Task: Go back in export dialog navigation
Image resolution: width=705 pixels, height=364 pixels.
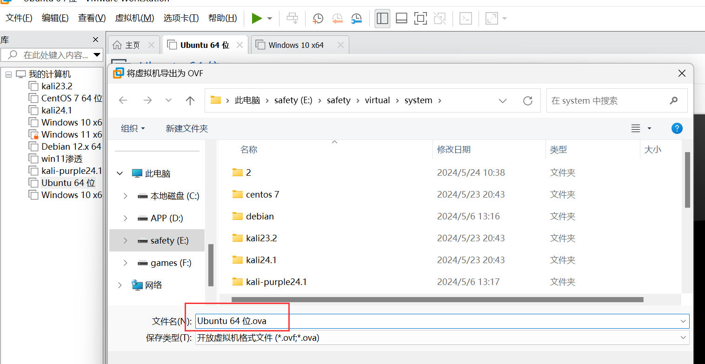Action: coord(123,100)
